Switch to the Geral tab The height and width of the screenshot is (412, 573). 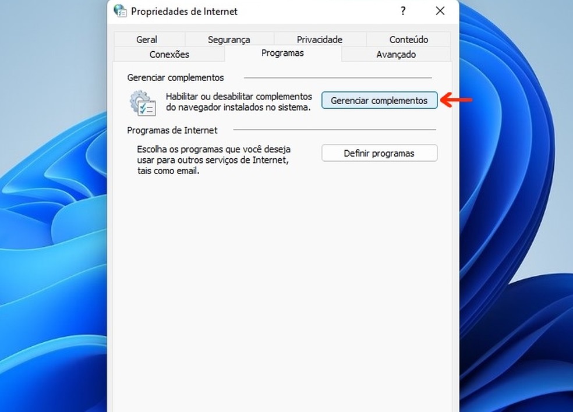tap(147, 40)
